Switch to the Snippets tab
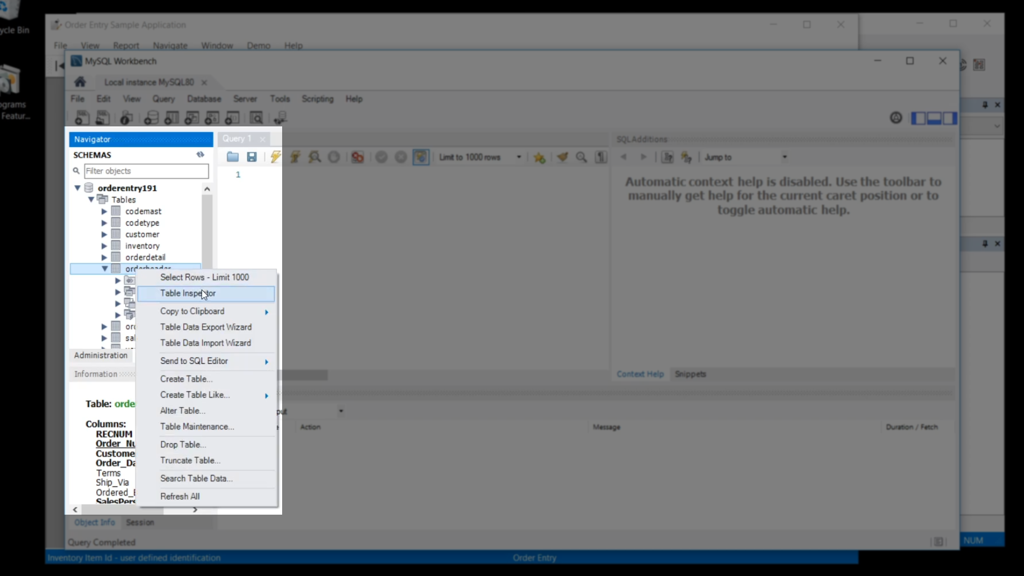Screen dimensions: 1024x576 click(690, 374)
